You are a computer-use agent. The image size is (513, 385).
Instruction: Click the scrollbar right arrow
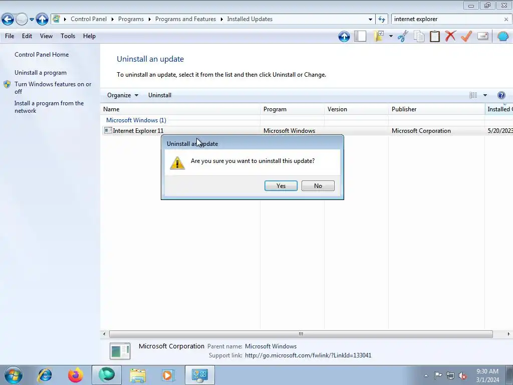(x=508, y=334)
